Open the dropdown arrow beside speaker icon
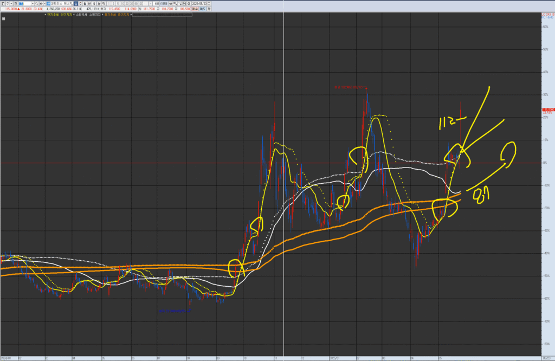 (x=44, y=4)
